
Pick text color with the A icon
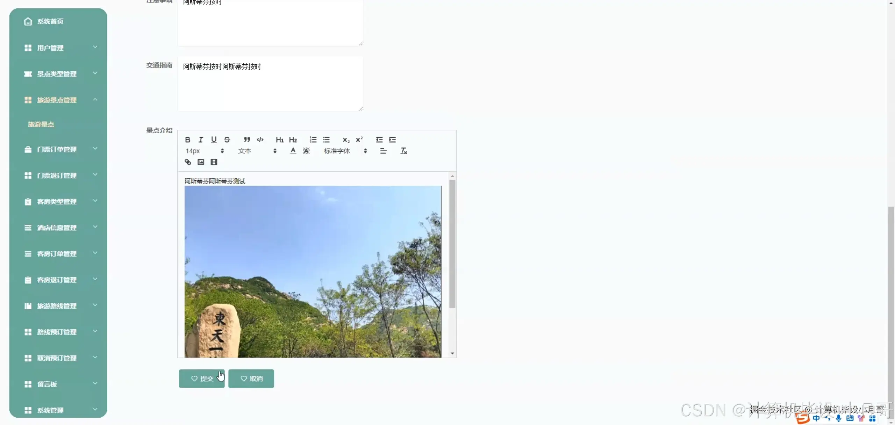293,151
